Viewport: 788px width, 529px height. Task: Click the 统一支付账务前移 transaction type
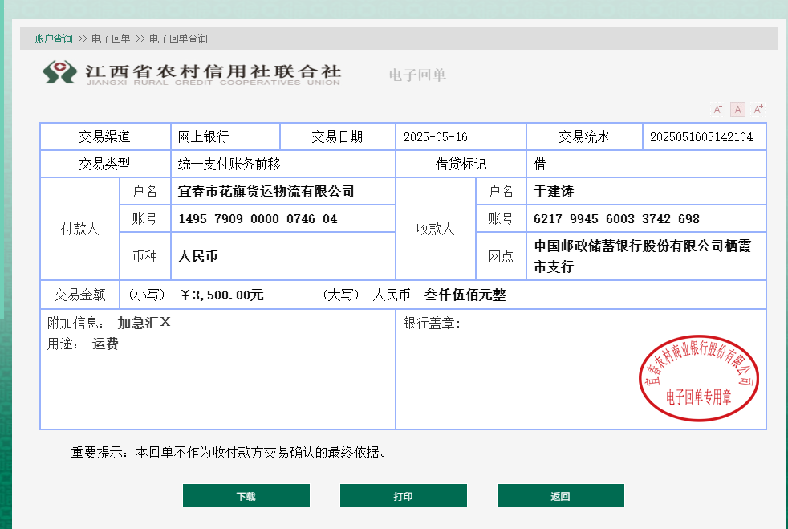pos(229,164)
